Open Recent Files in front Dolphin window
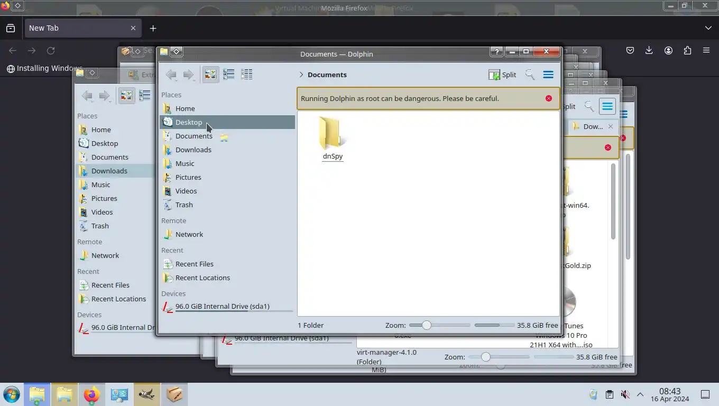The image size is (719, 406). coord(227,264)
